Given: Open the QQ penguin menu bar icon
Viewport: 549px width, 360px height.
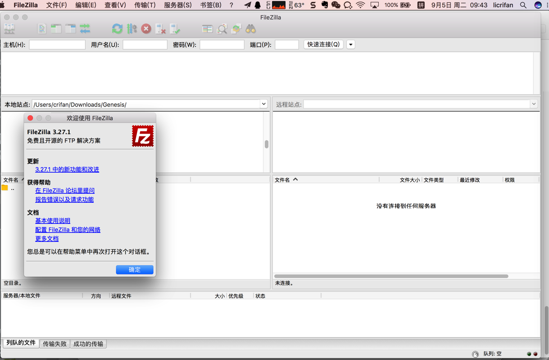Looking at the screenshot, I should [x=258, y=5].
